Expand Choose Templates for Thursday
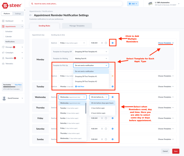Viewport: 184px width, 156px height. pyautogui.click(x=166, y=108)
